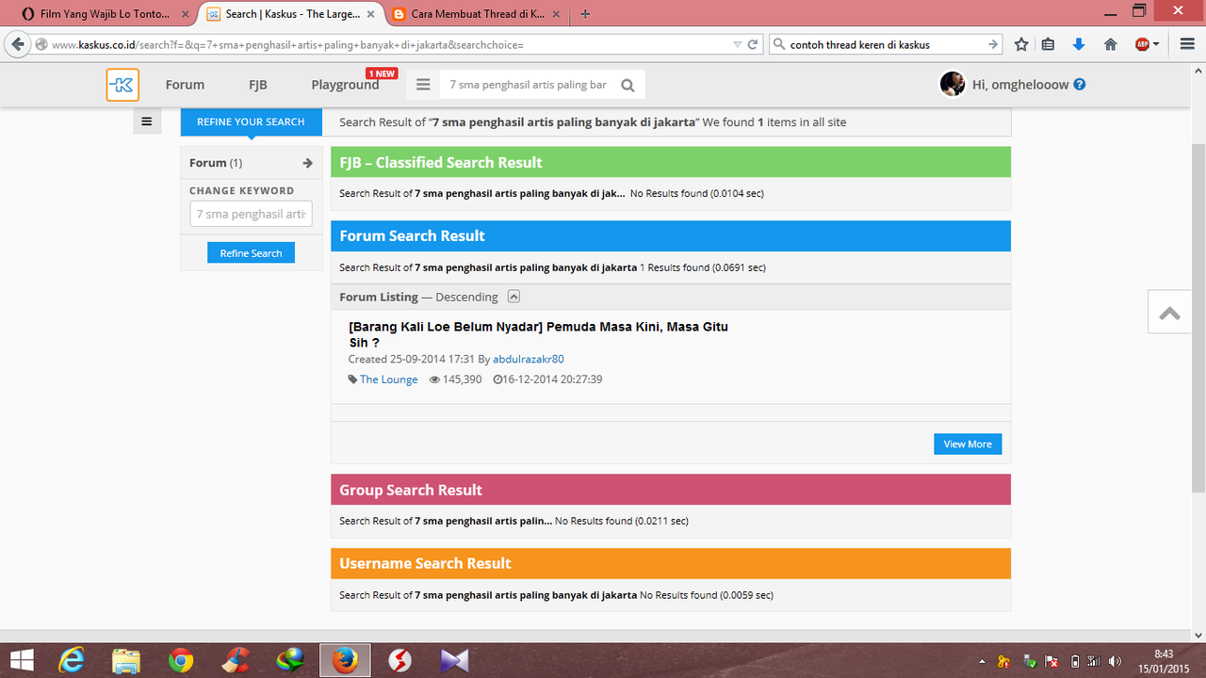Collapse the Forum Listing section
Viewport: 1206px width, 678px height.
pos(513,297)
